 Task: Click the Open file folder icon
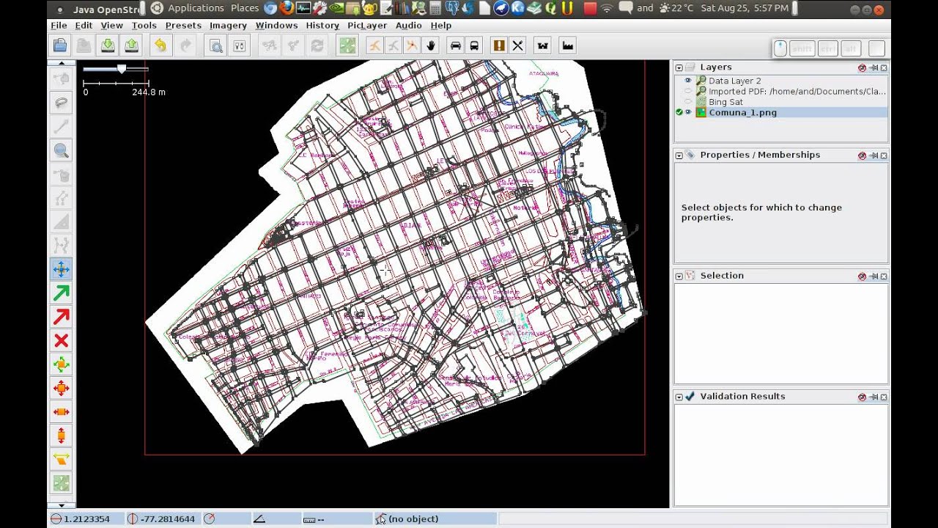point(60,45)
